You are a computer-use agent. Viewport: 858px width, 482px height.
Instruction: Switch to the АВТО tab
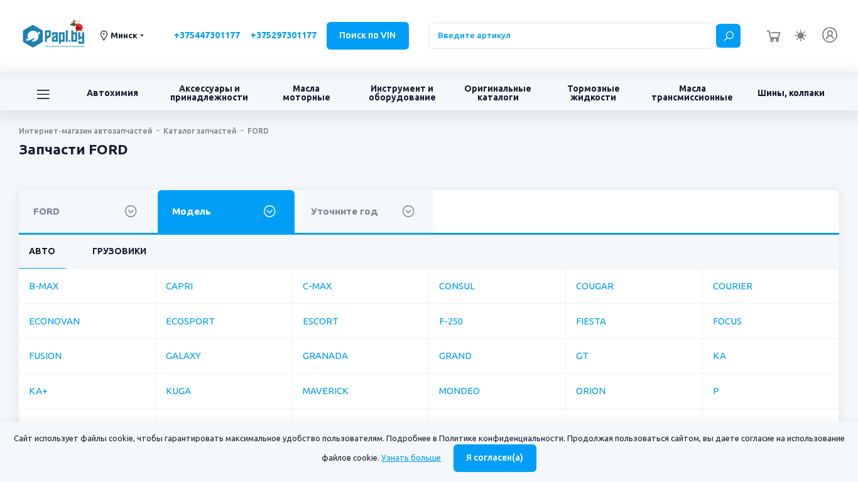click(x=42, y=251)
